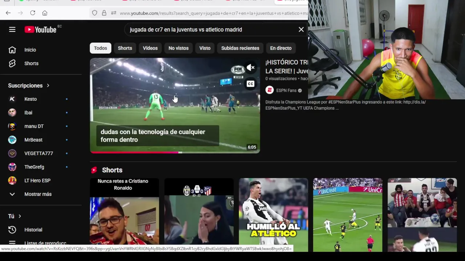Open the 'Humilló al Atlético' short
The height and width of the screenshot is (261, 465).
(273, 215)
